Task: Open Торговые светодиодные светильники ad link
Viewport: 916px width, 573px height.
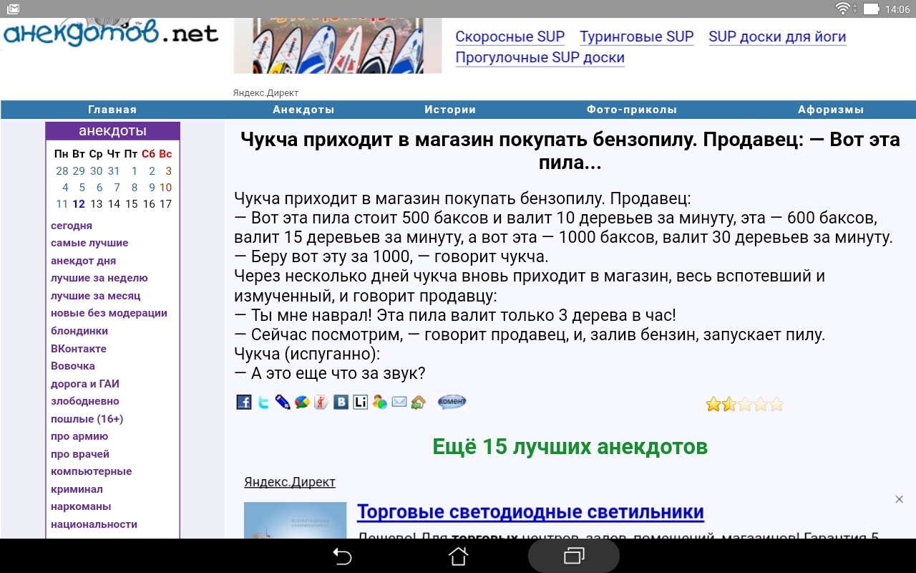Action: 531,511
